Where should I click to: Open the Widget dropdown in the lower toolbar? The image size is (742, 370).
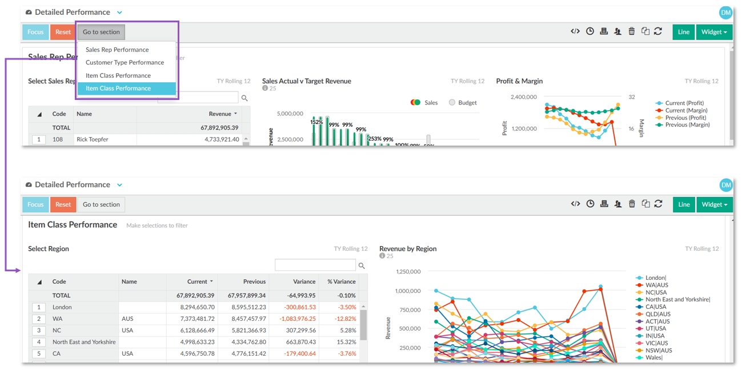tap(714, 204)
